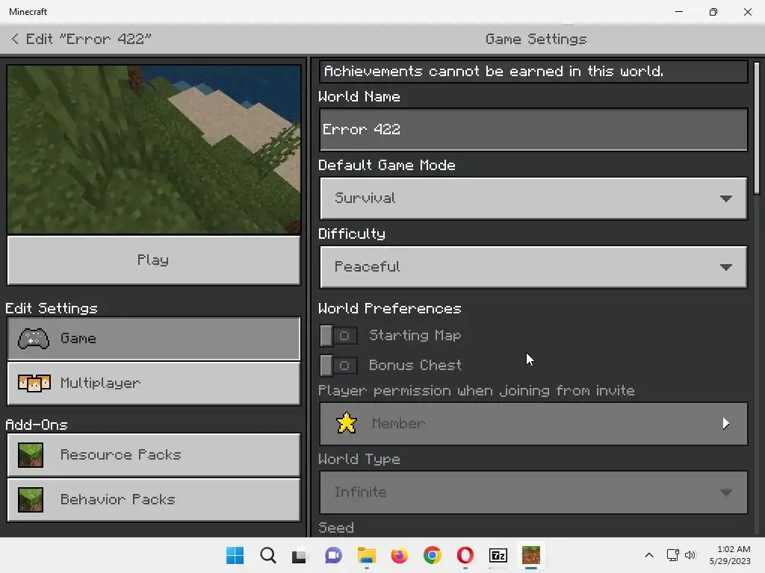
Task: Click the "Seed" label
Action: coord(336,527)
